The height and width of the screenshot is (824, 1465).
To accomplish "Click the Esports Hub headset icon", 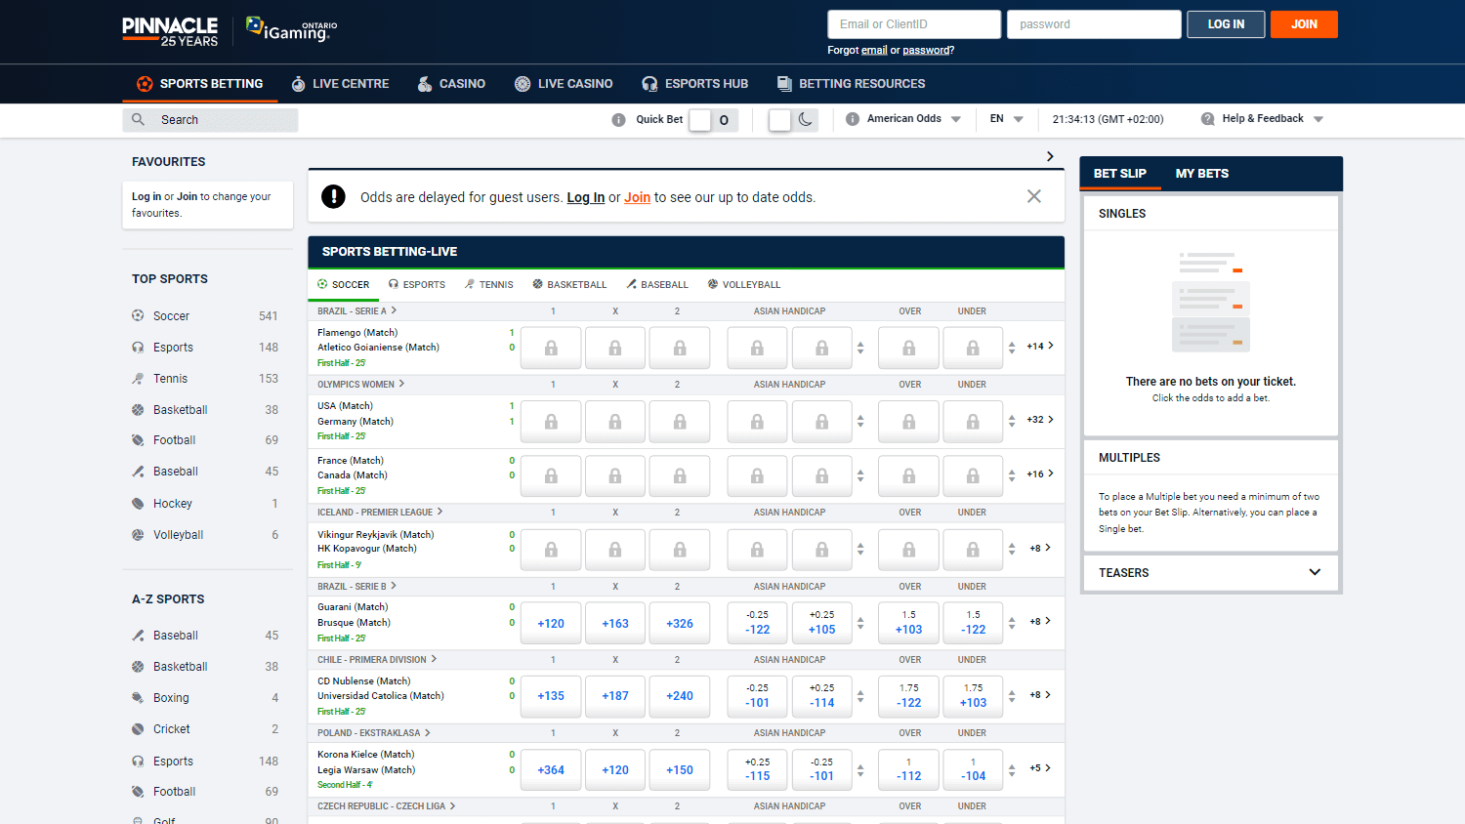I will (x=649, y=84).
